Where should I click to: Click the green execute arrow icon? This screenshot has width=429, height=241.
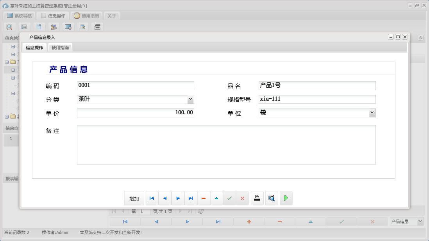(x=286, y=198)
